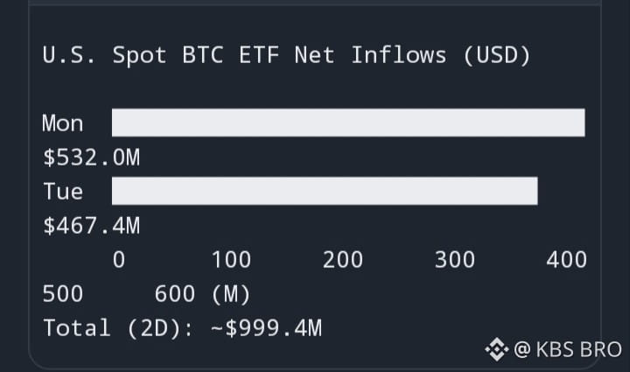
Task: Click the 500 axis tick label
Action: [x=63, y=294]
